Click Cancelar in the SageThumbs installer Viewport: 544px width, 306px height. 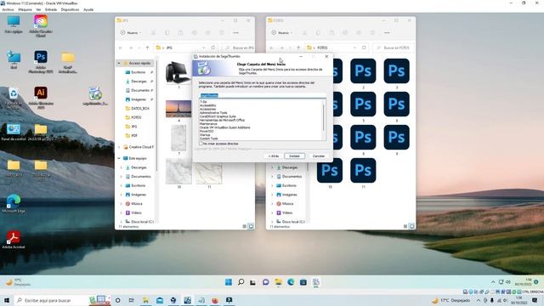319,156
